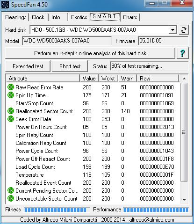Viewport: 194px width, 224px height.
Task: Click the question mark help icon
Action: click(x=182, y=53)
